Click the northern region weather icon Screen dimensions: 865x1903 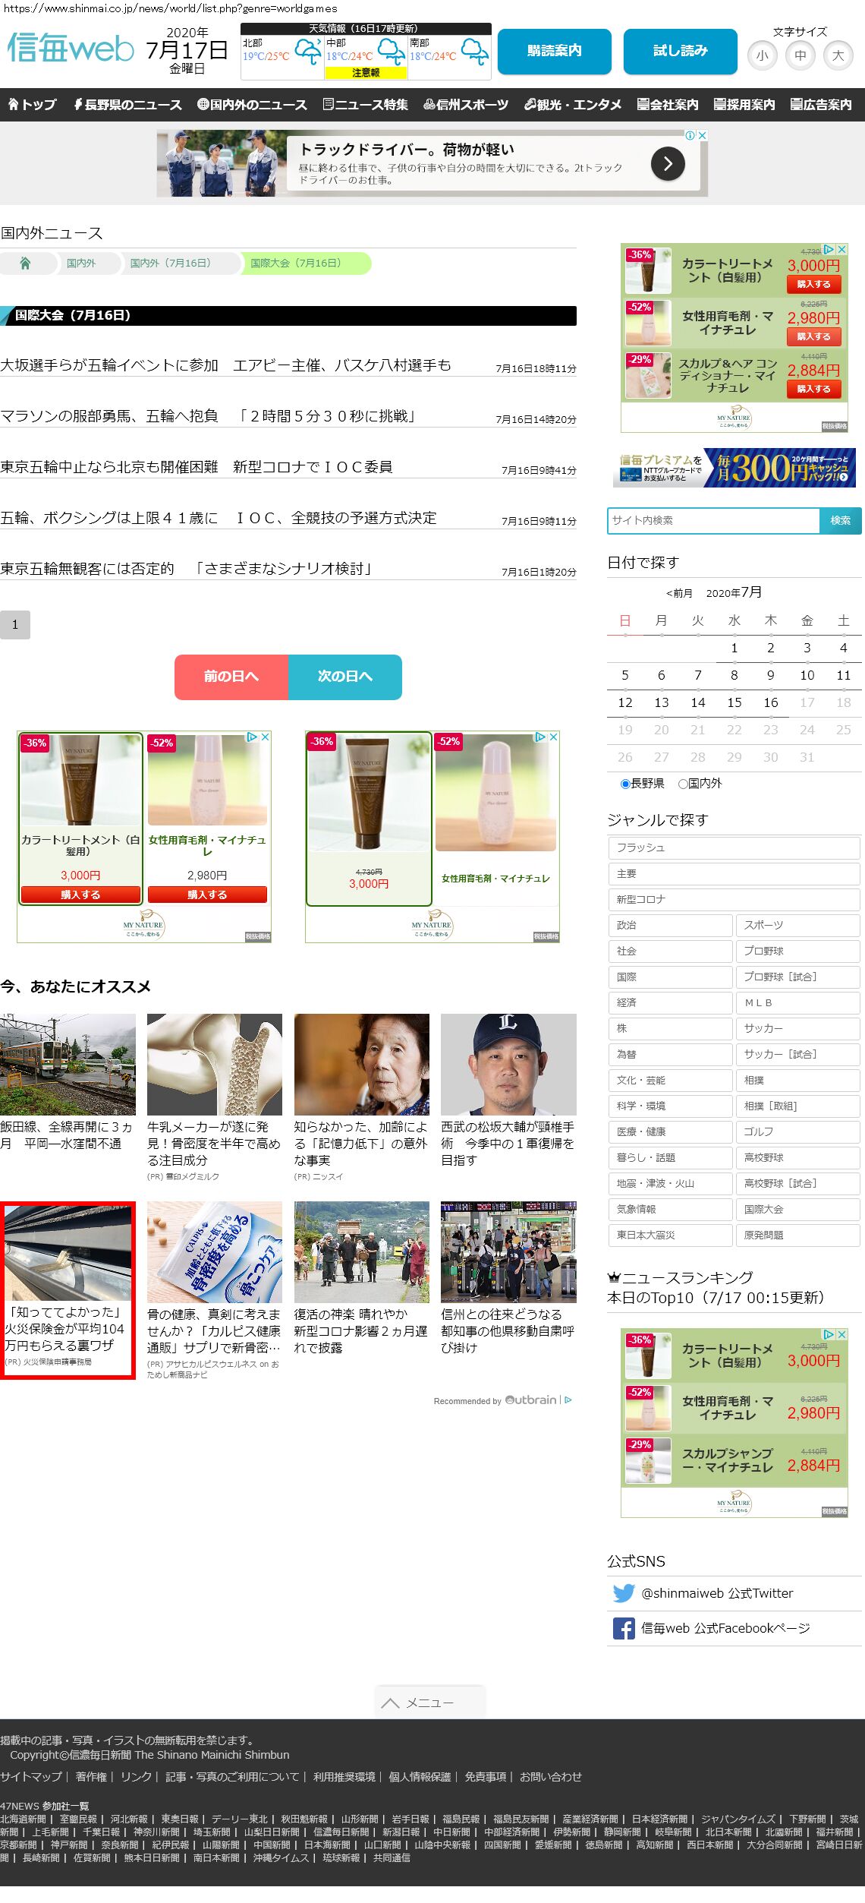click(x=308, y=52)
